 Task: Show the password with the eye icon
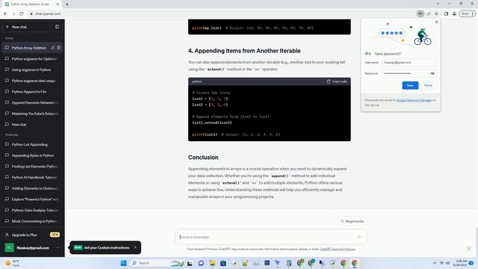(x=432, y=73)
